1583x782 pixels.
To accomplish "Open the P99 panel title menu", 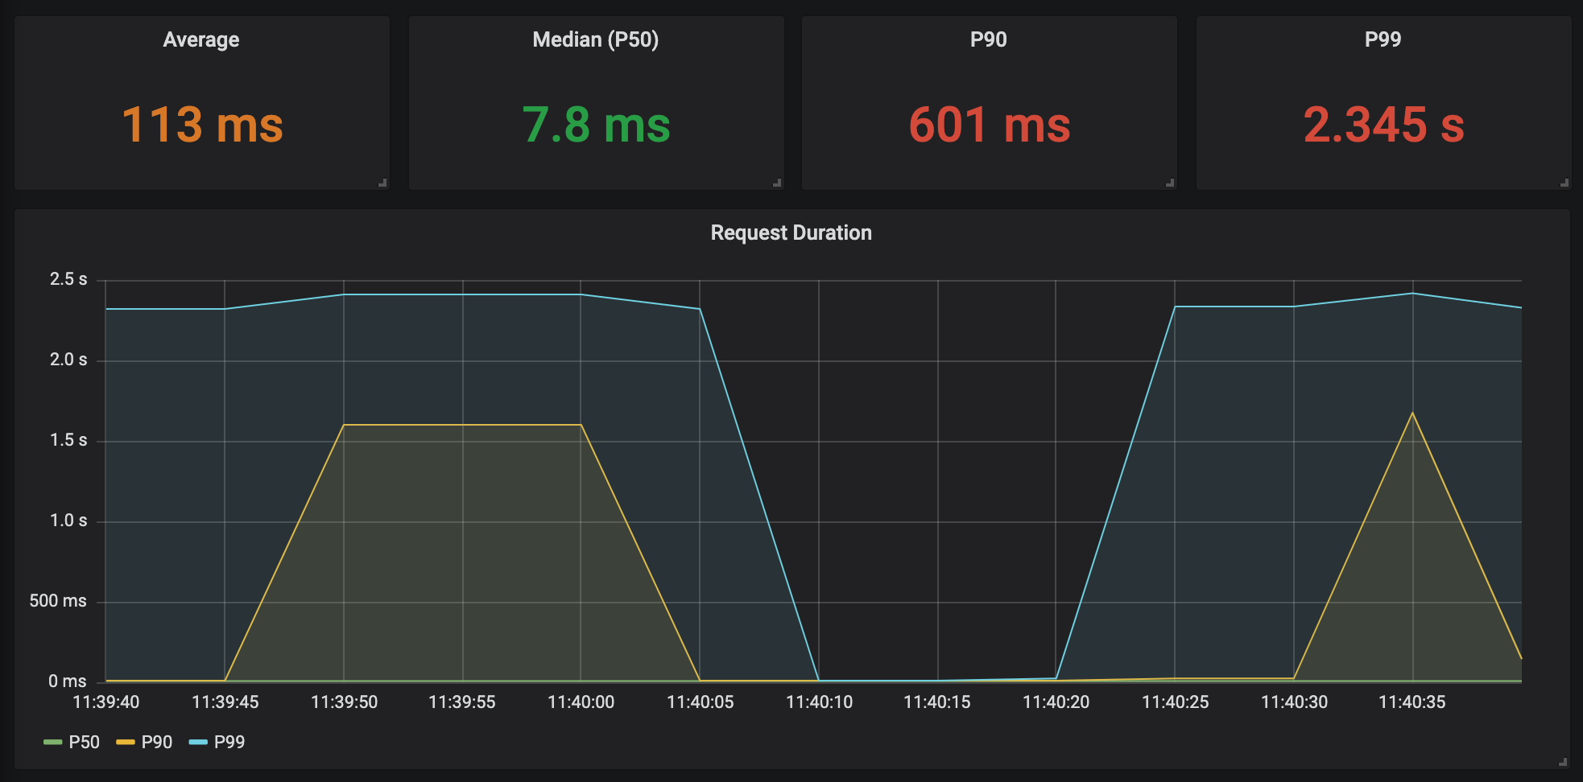I will click(1383, 39).
